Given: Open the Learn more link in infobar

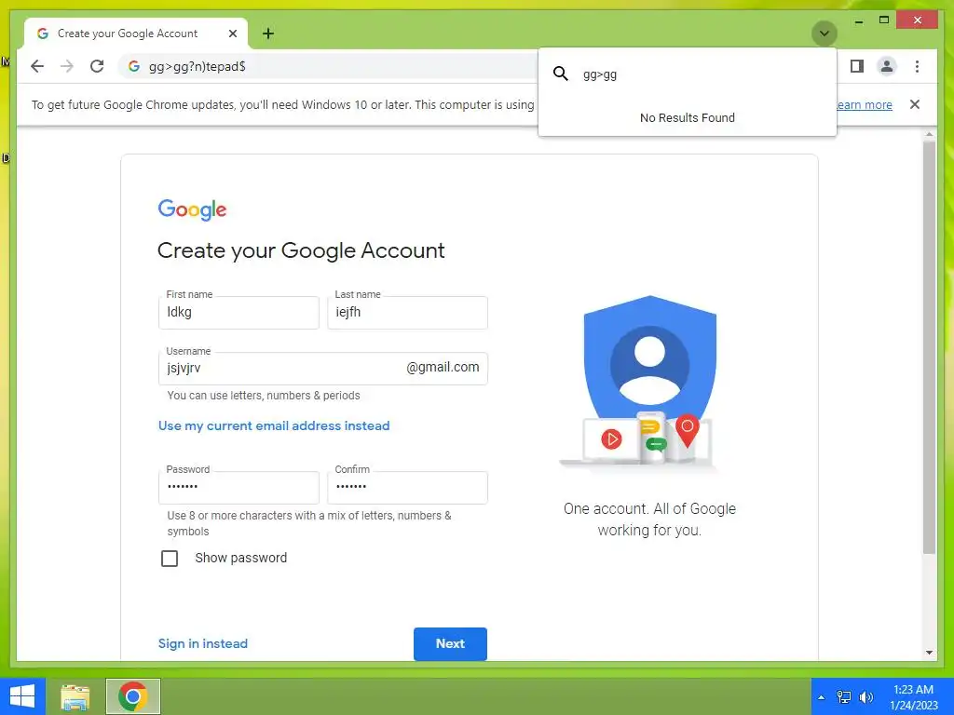Looking at the screenshot, I should 864,104.
